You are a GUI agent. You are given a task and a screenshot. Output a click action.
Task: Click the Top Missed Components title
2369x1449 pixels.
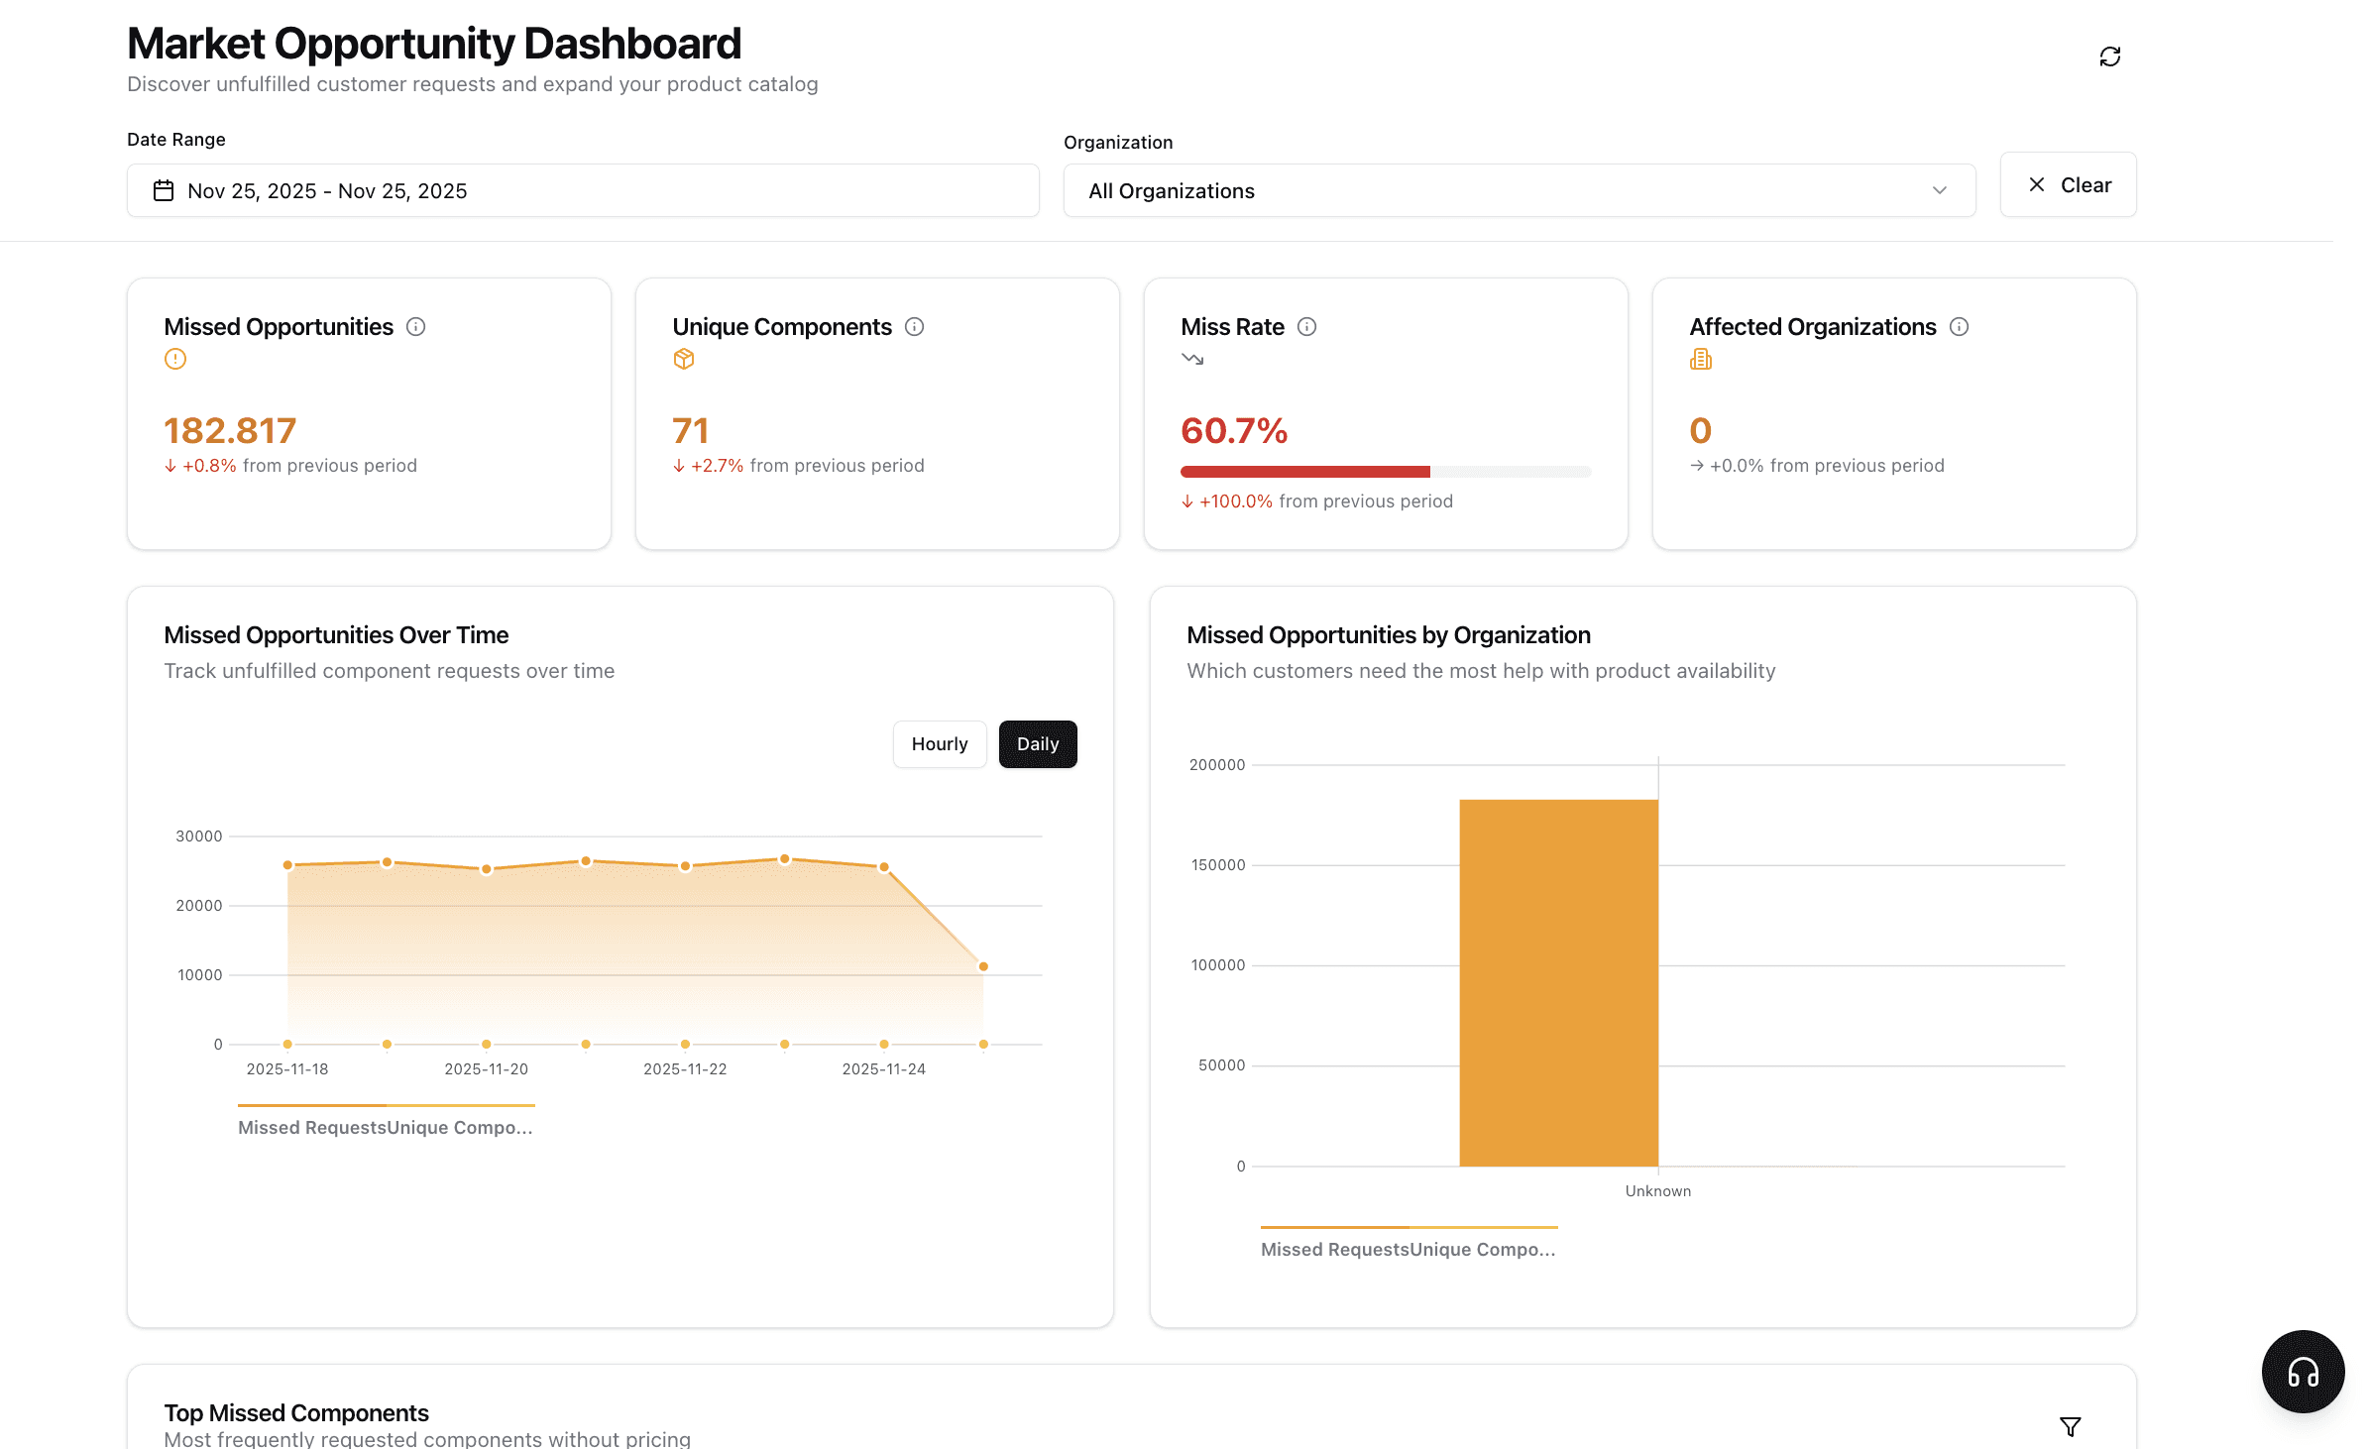pyautogui.click(x=296, y=1413)
